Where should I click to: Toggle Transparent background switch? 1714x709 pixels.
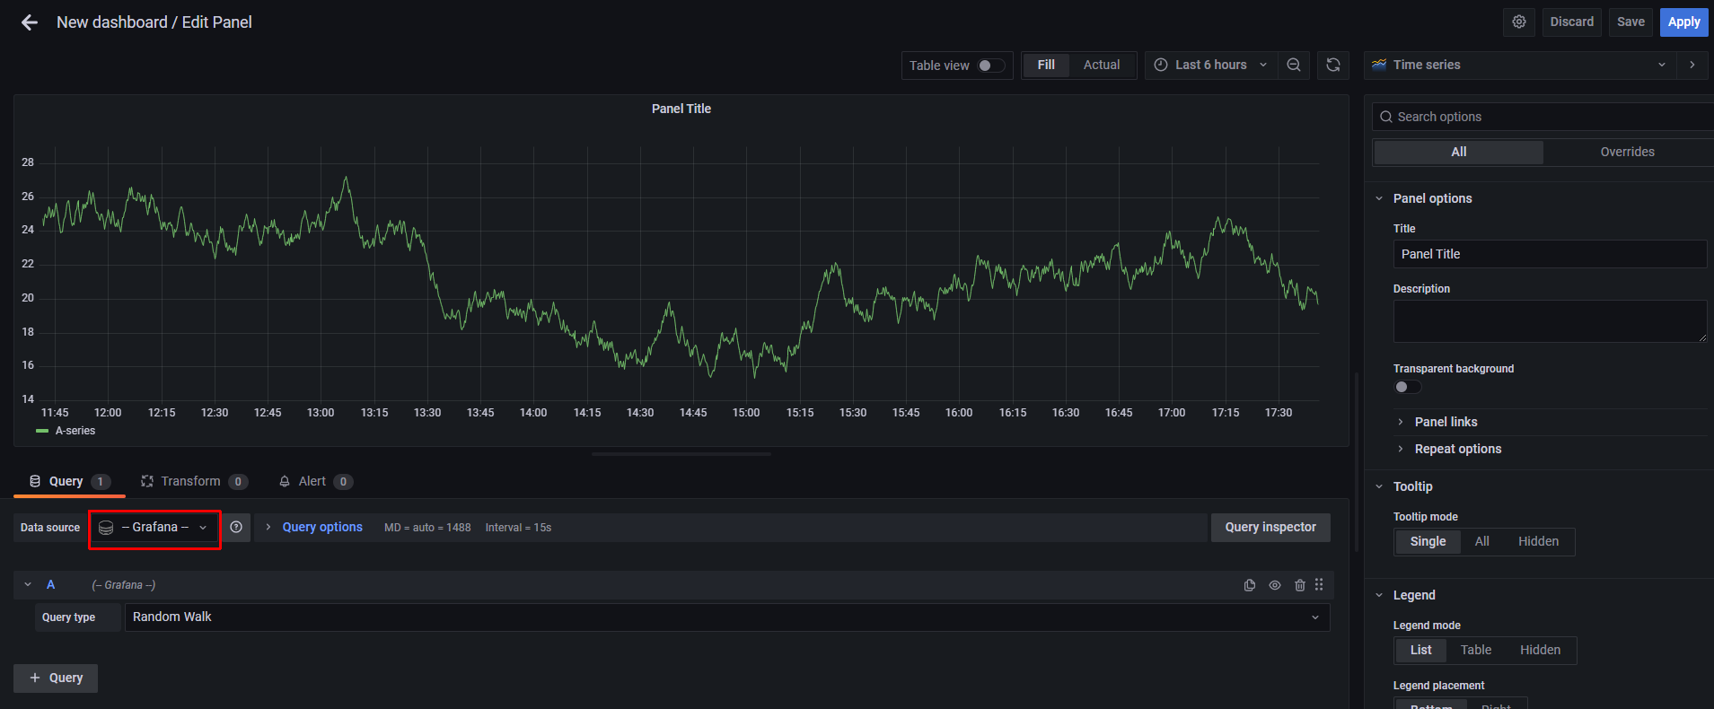[x=1407, y=388]
